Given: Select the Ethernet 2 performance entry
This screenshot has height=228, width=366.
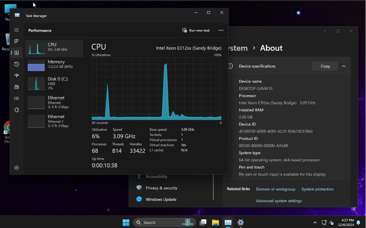Looking at the screenshot, I should pos(54,121).
